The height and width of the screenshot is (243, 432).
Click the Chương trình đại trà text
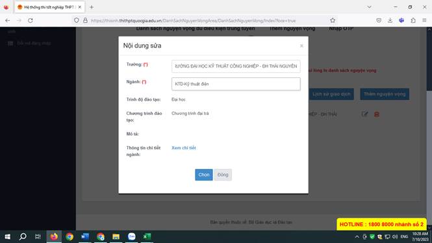pyautogui.click(x=190, y=113)
